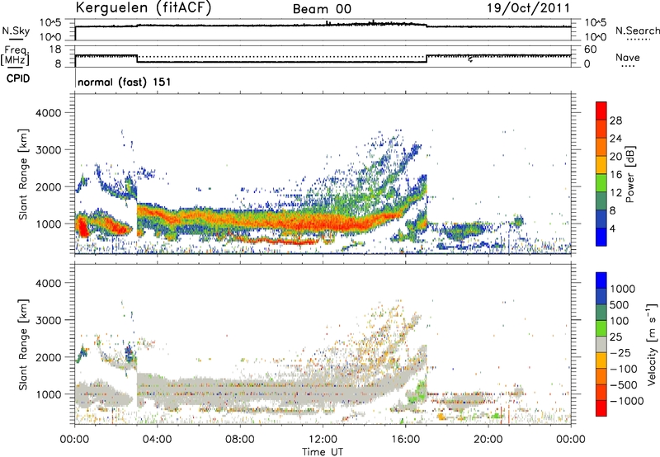Click the "CPID" row label
Image resolution: width=660 pixels, height=457 pixels.
click(18, 78)
